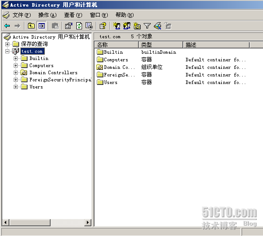Create a new user with toolbar icon

(117, 26)
